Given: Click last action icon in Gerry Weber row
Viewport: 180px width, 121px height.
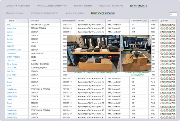Looking at the screenshot, I should tap(174, 75).
